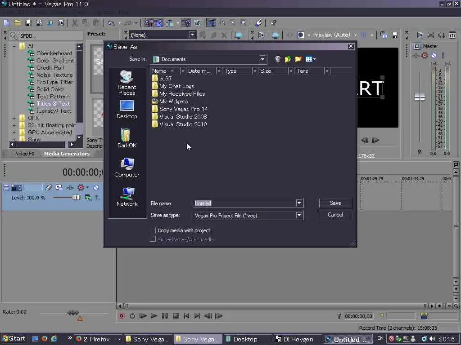Screen dimensions: 461x345
Task: Open the view menu icon in Save As
Action: 311,59
